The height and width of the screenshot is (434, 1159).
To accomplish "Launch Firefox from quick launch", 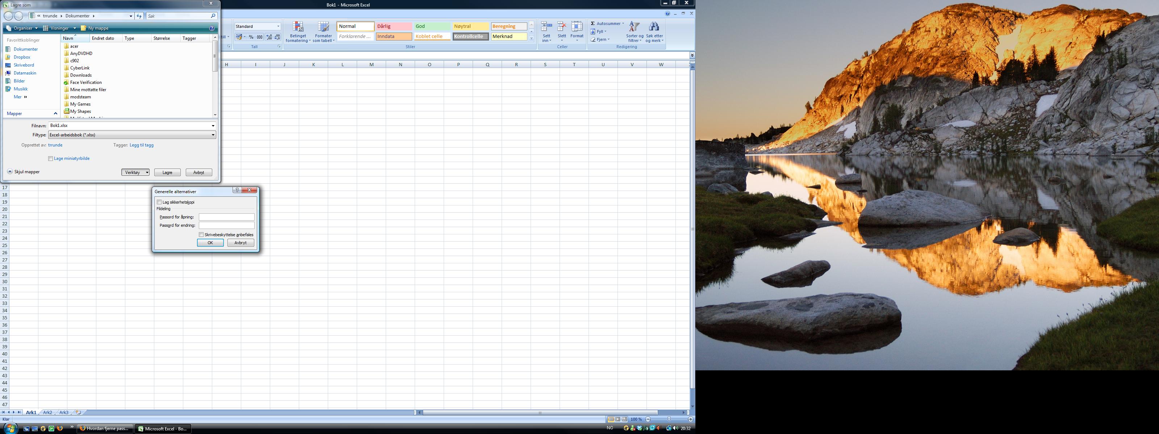I will (59, 428).
